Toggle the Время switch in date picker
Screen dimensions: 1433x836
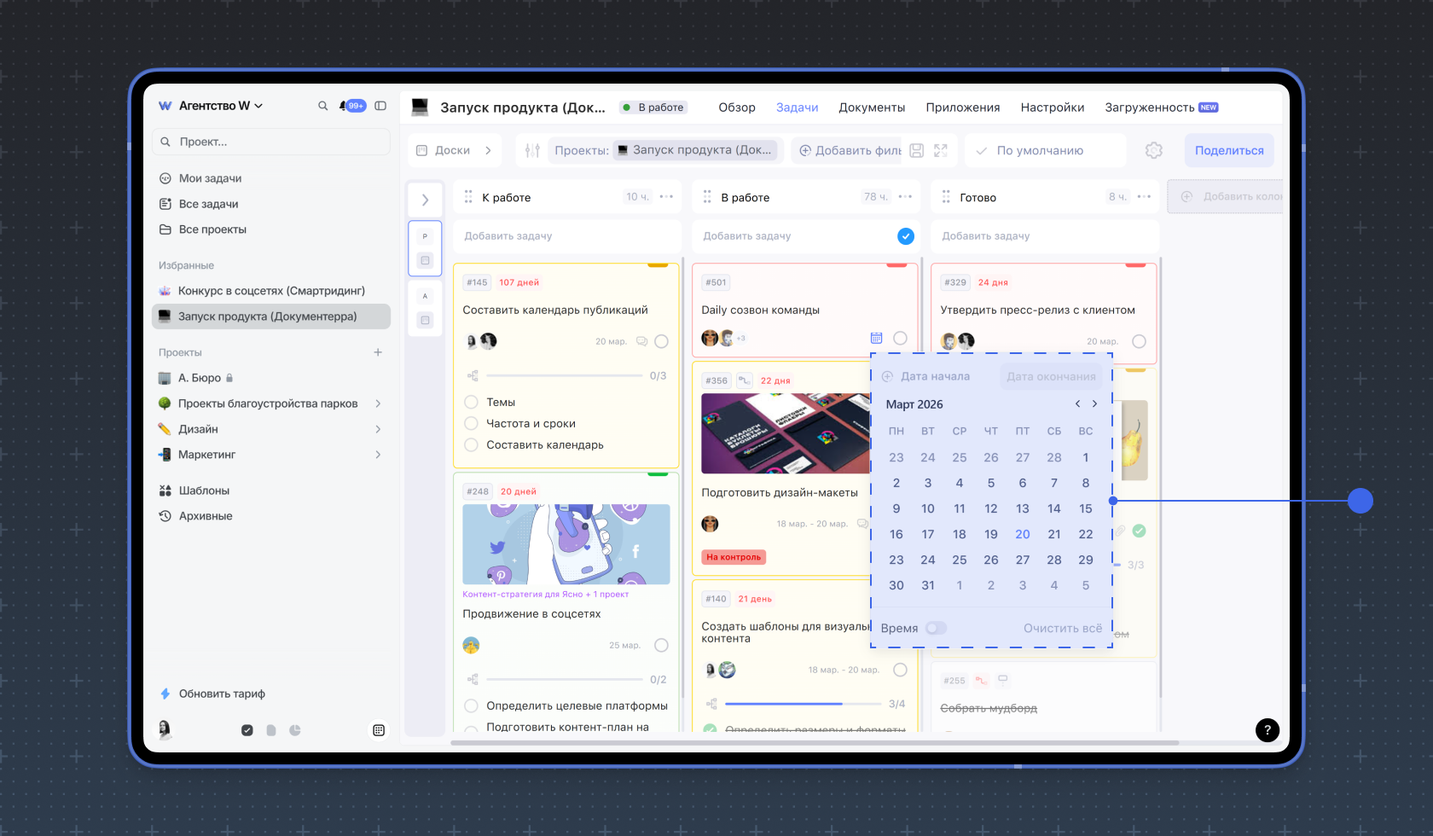click(x=936, y=628)
